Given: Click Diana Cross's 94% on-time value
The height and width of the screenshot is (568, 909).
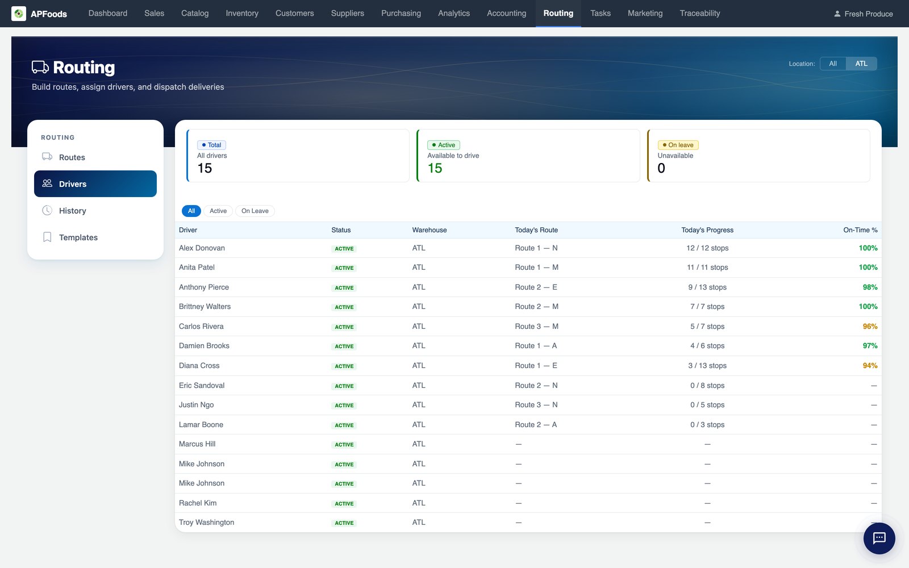Looking at the screenshot, I should (x=870, y=366).
